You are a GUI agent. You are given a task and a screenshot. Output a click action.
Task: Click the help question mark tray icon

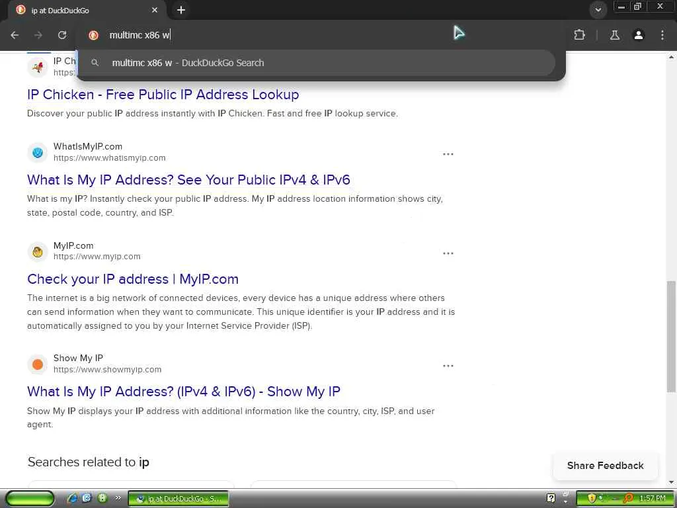(551, 498)
